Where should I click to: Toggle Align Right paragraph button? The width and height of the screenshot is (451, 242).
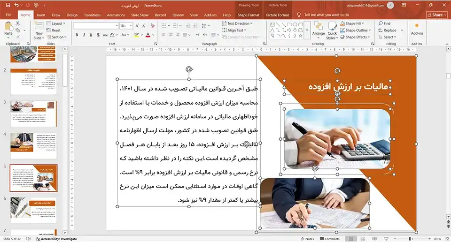point(178,35)
